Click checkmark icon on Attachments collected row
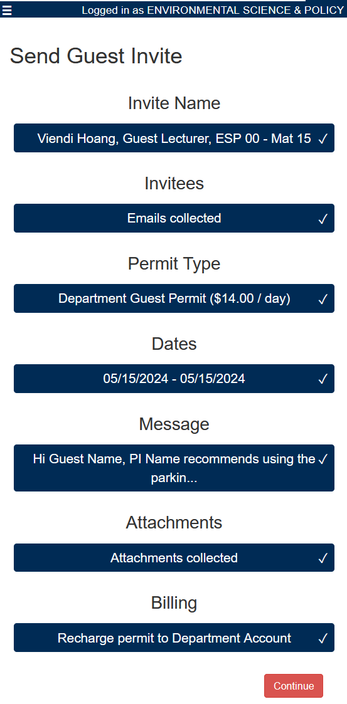Image resolution: width=347 pixels, height=704 pixels. [323, 559]
